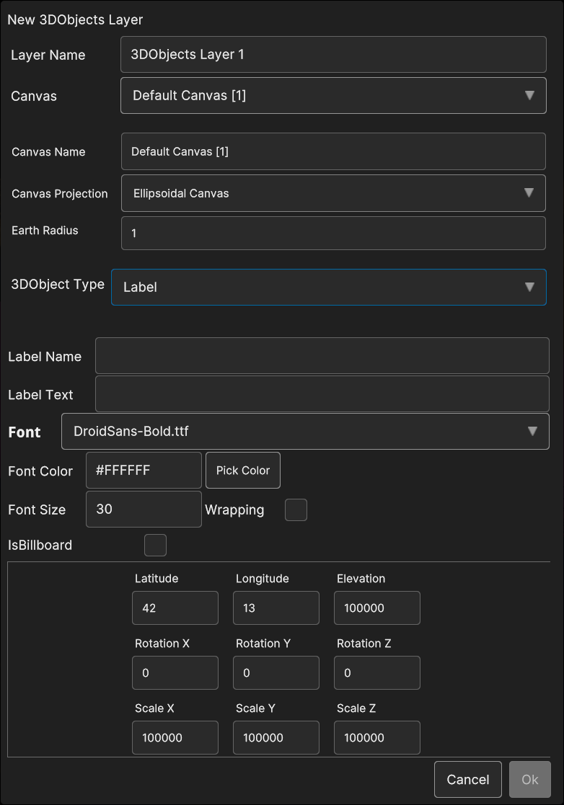Enable the Wrapping checkbox
Image resolution: width=564 pixels, height=805 pixels.
pyautogui.click(x=296, y=510)
